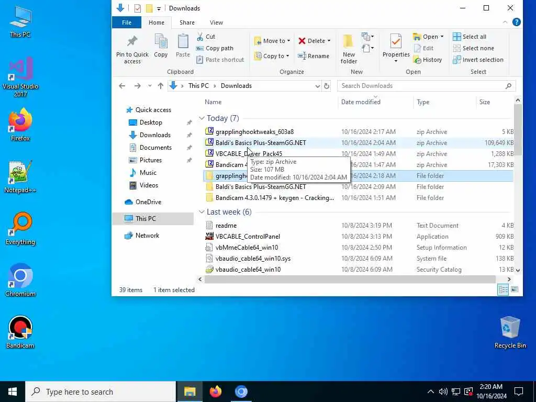Click Select all in ribbon
The height and width of the screenshot is (402, 536).
[470, 37]
